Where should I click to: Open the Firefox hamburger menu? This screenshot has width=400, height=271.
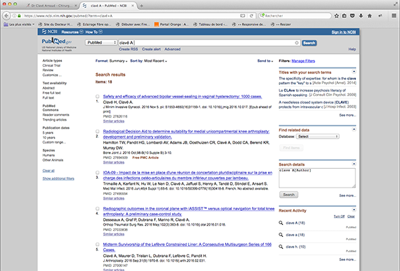coord(394,16)
